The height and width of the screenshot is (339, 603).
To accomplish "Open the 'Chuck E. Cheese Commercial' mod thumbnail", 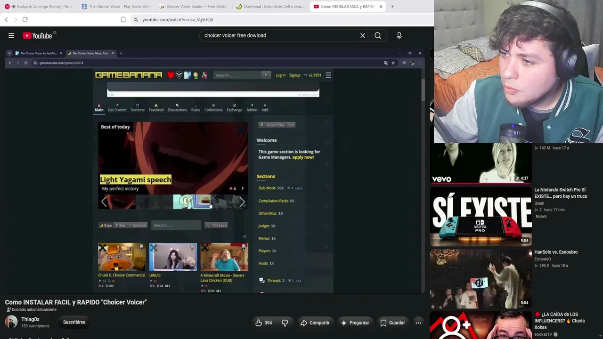I will click(122, 257).
